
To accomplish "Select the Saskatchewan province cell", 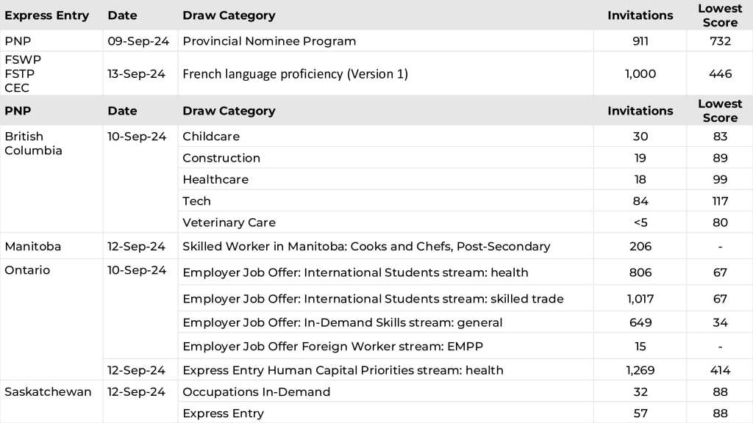I will 48,391.
